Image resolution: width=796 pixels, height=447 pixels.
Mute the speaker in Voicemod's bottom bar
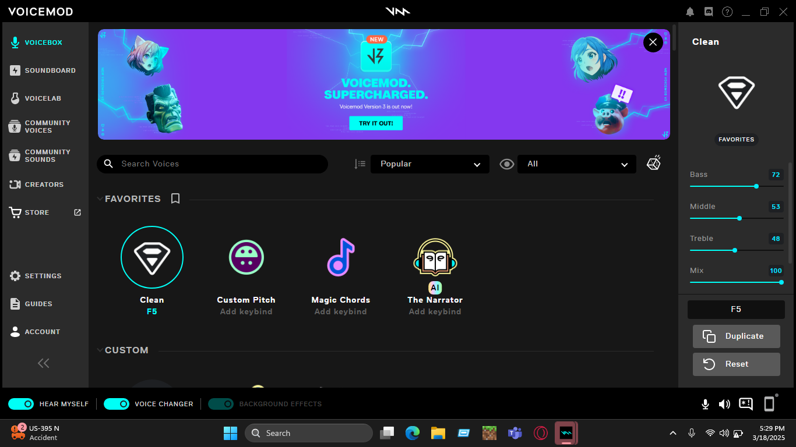coord(724,404)
